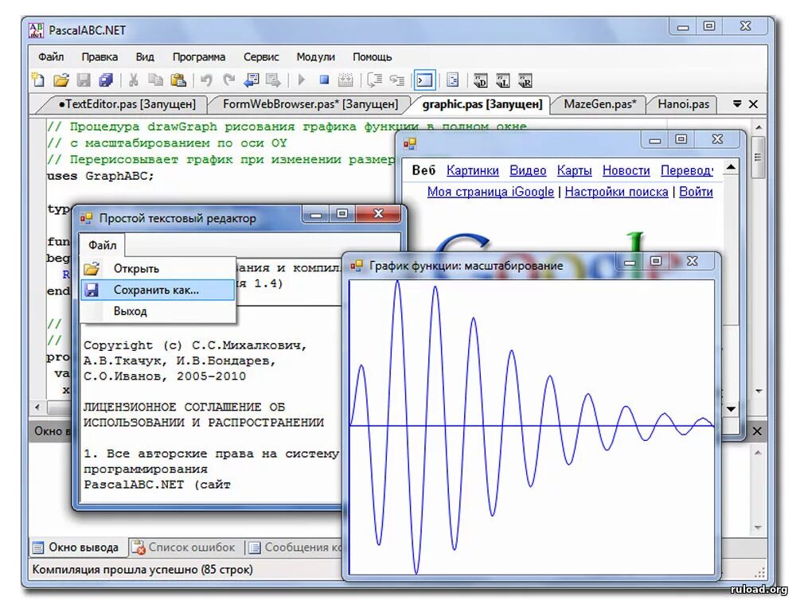This screenshot has height=604, width=796.
Task: Click the code editor vertical scrollbar thumb
Action: 758,158
